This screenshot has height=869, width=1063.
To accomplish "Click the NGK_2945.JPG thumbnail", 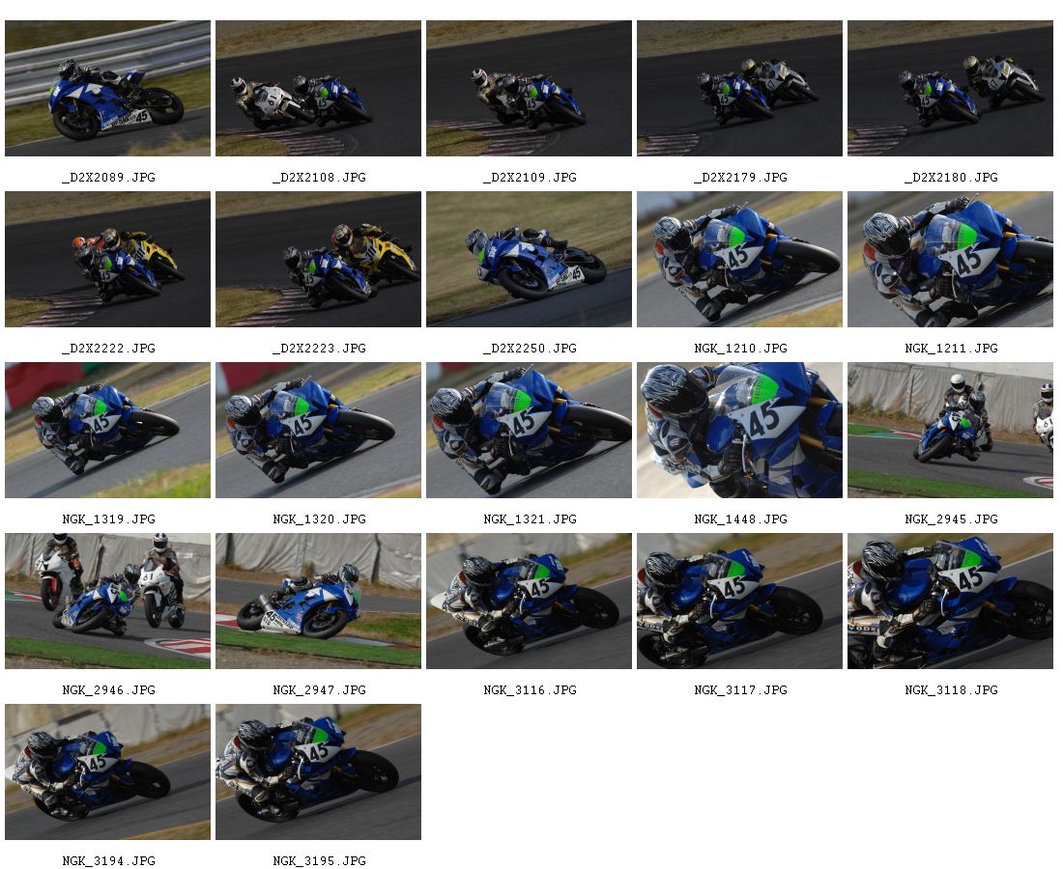I will [951, 430].
